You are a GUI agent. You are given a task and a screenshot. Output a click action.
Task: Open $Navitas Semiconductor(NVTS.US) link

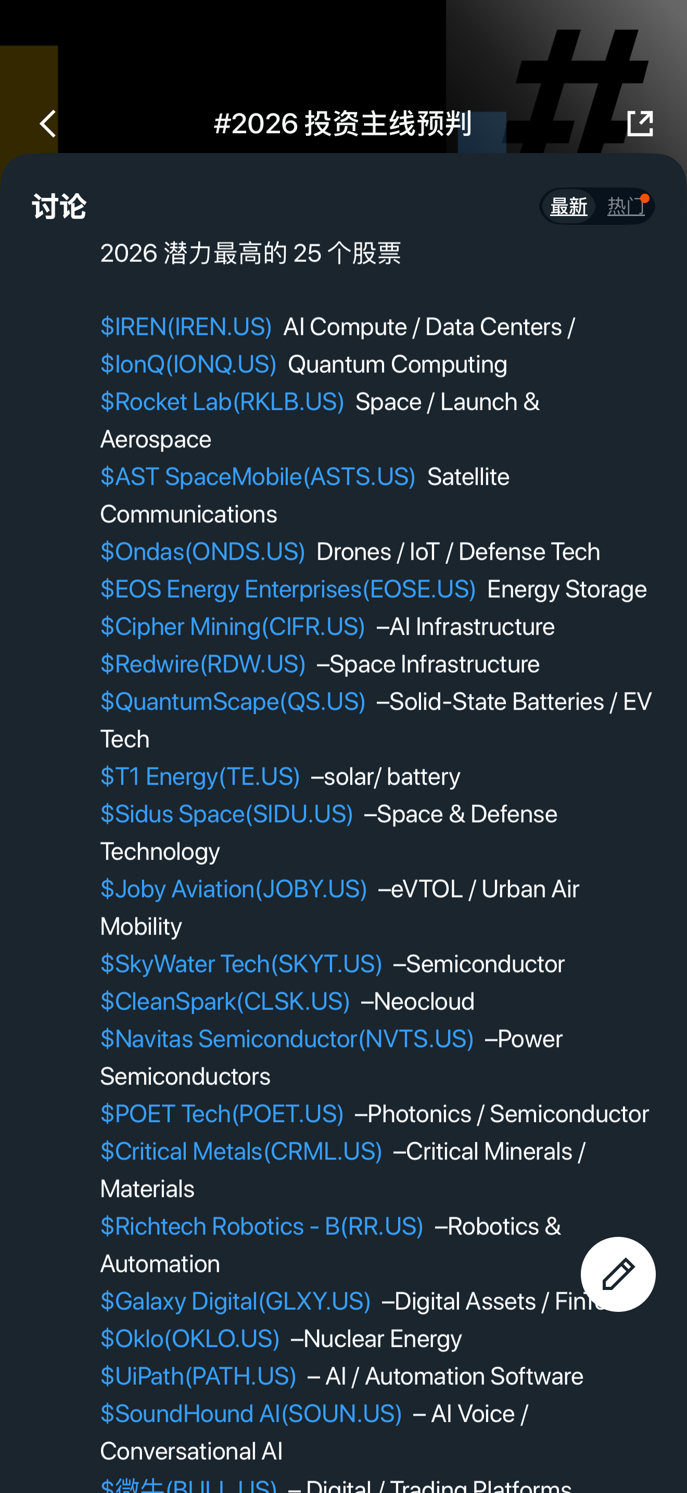(287, 1039)
